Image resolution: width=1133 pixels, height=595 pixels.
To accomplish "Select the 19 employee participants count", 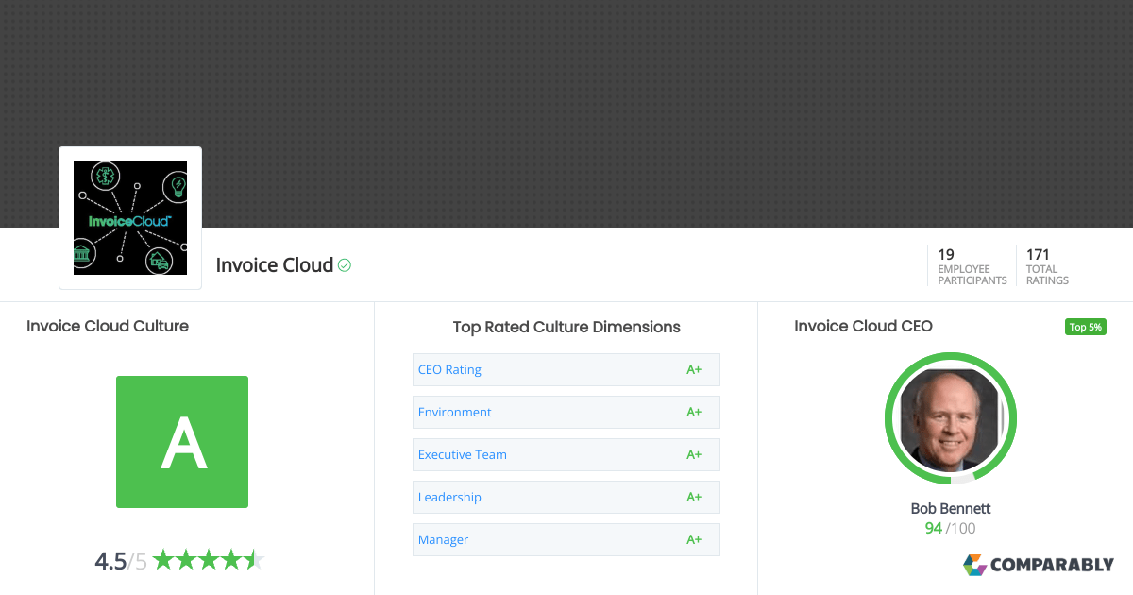I will [946, 254].
